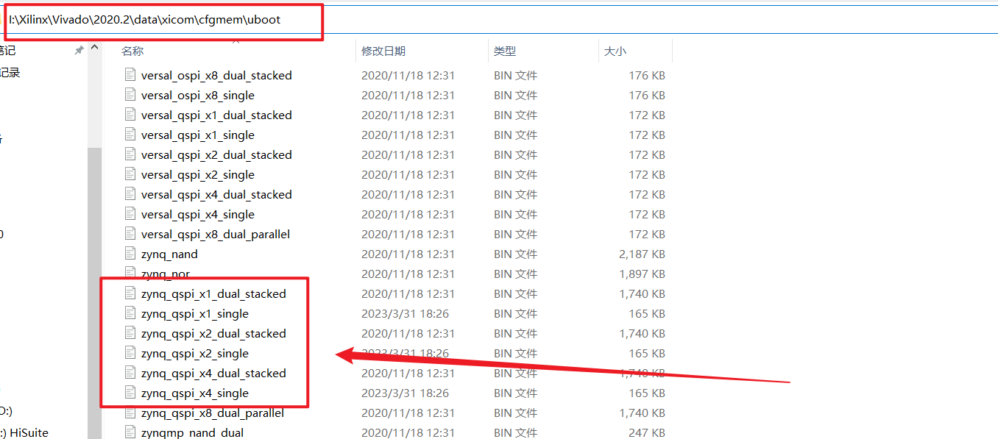Sort files by 名称 column header
The image size is (998, 439).
(x=132, y=51)
